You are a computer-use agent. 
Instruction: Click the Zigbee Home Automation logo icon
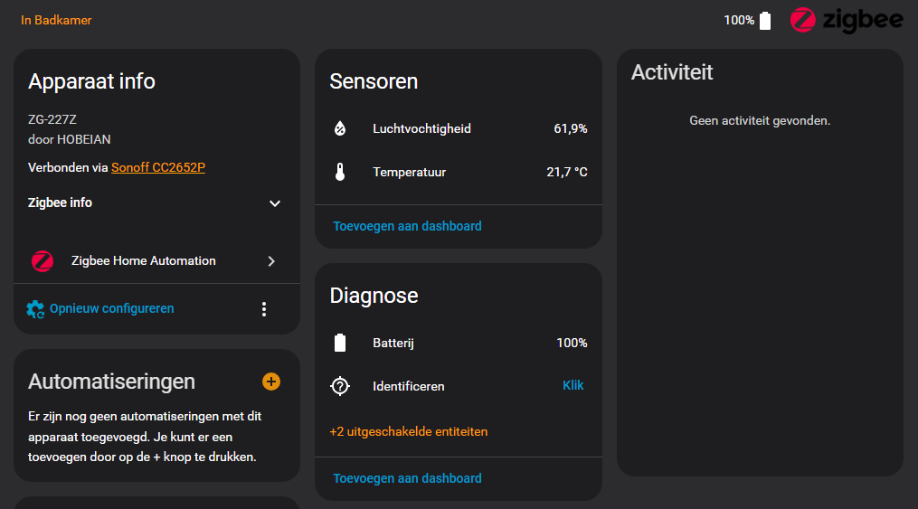coord(43,261)
